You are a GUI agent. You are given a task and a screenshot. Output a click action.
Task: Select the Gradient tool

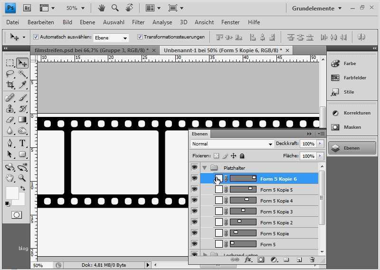click(x=22, y=120)
